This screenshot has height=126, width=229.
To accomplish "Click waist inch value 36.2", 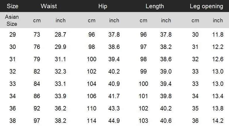I will click(60, 108).
